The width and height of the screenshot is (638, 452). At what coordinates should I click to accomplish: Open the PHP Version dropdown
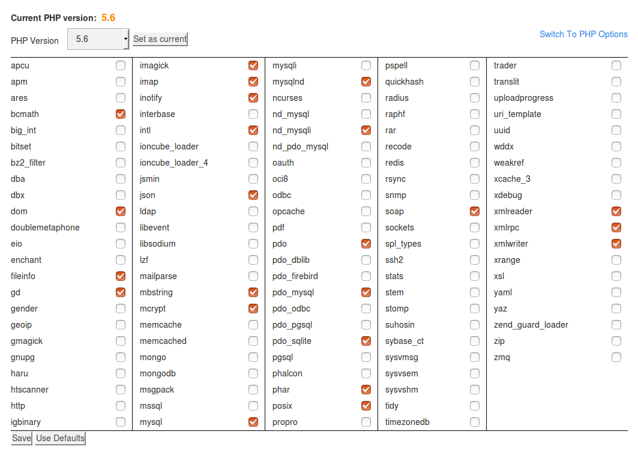98,39
